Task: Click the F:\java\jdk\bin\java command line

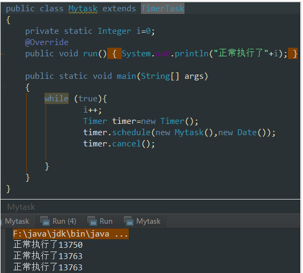Action: (x=71, y=234)
